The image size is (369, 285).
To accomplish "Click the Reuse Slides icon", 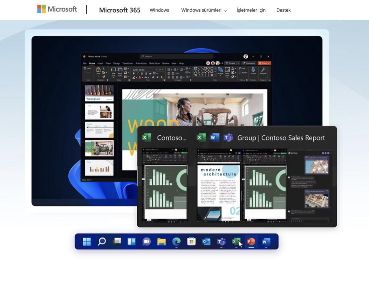I will (120, 70).
